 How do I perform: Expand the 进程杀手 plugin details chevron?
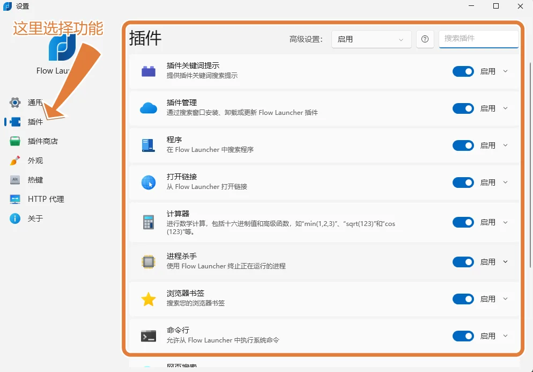tap(506, 262)
